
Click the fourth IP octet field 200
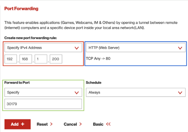[x=56, y=59]
